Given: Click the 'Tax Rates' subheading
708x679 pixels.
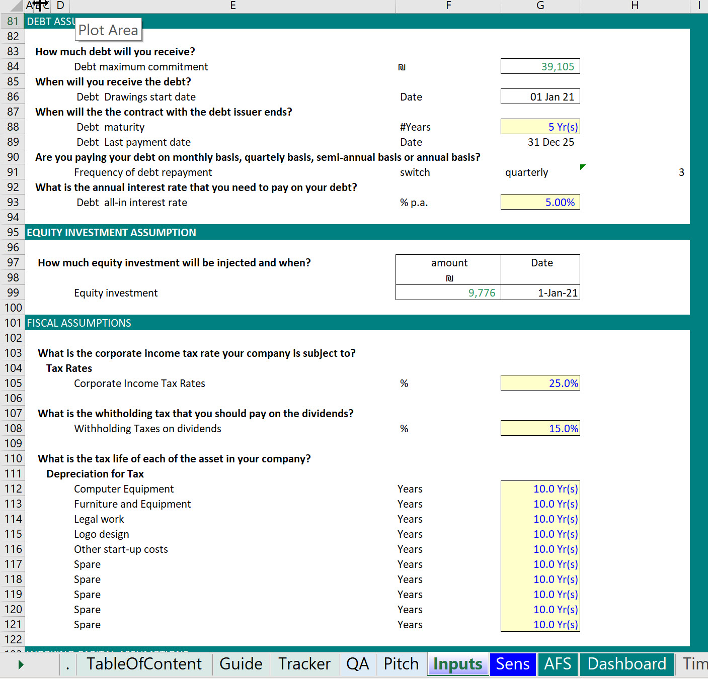Looking at the screenshot, I should [x=69, y=368].
